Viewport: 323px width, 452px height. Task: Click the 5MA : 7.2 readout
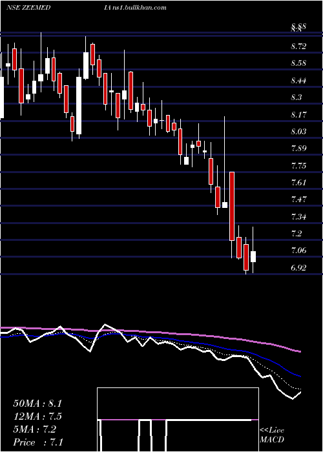coord(35,429)
